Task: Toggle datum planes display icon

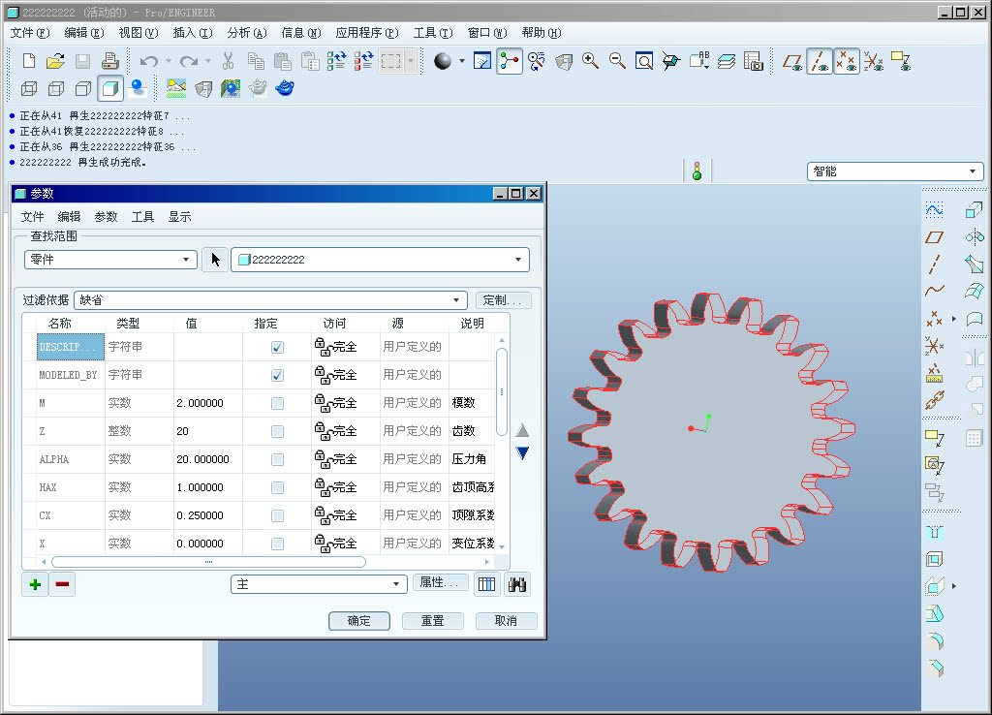Action: [x=792, y=61]
